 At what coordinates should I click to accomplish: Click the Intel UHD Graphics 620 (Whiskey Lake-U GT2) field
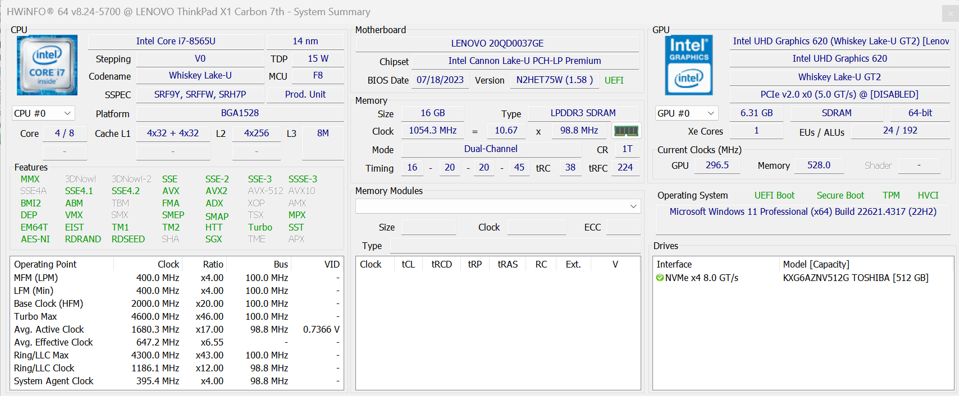(840, 41)
